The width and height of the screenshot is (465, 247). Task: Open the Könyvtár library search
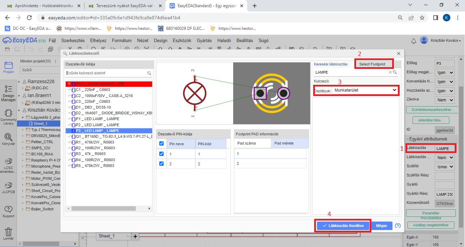coord(9,139)
